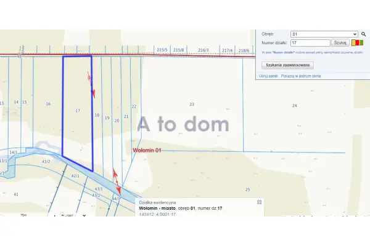Click the Szukaj button
The width and height of the screenshot is (370, 246).
340,43
